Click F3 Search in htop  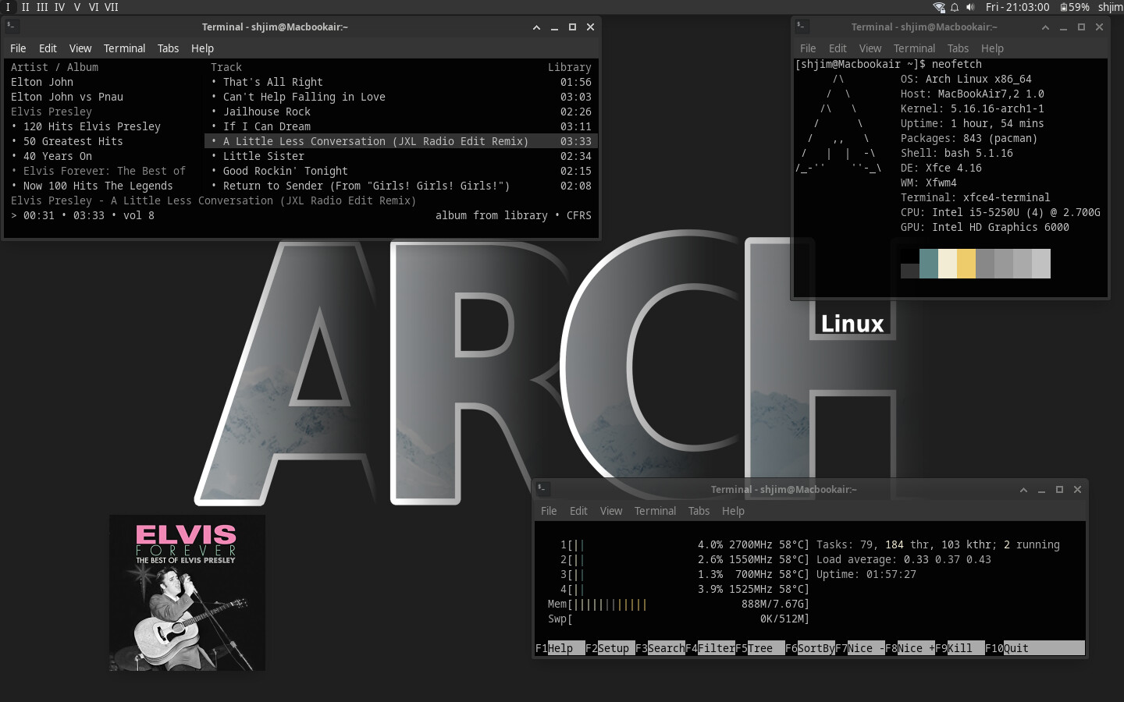pos(660,648)
